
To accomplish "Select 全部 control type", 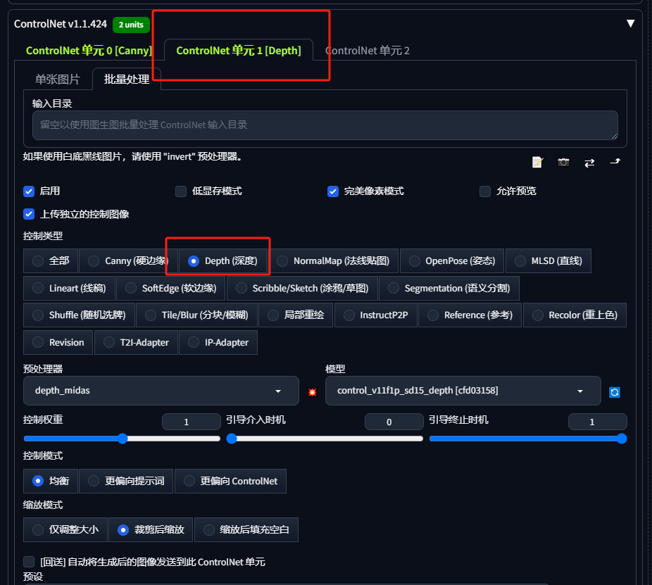I will (51, 261).
